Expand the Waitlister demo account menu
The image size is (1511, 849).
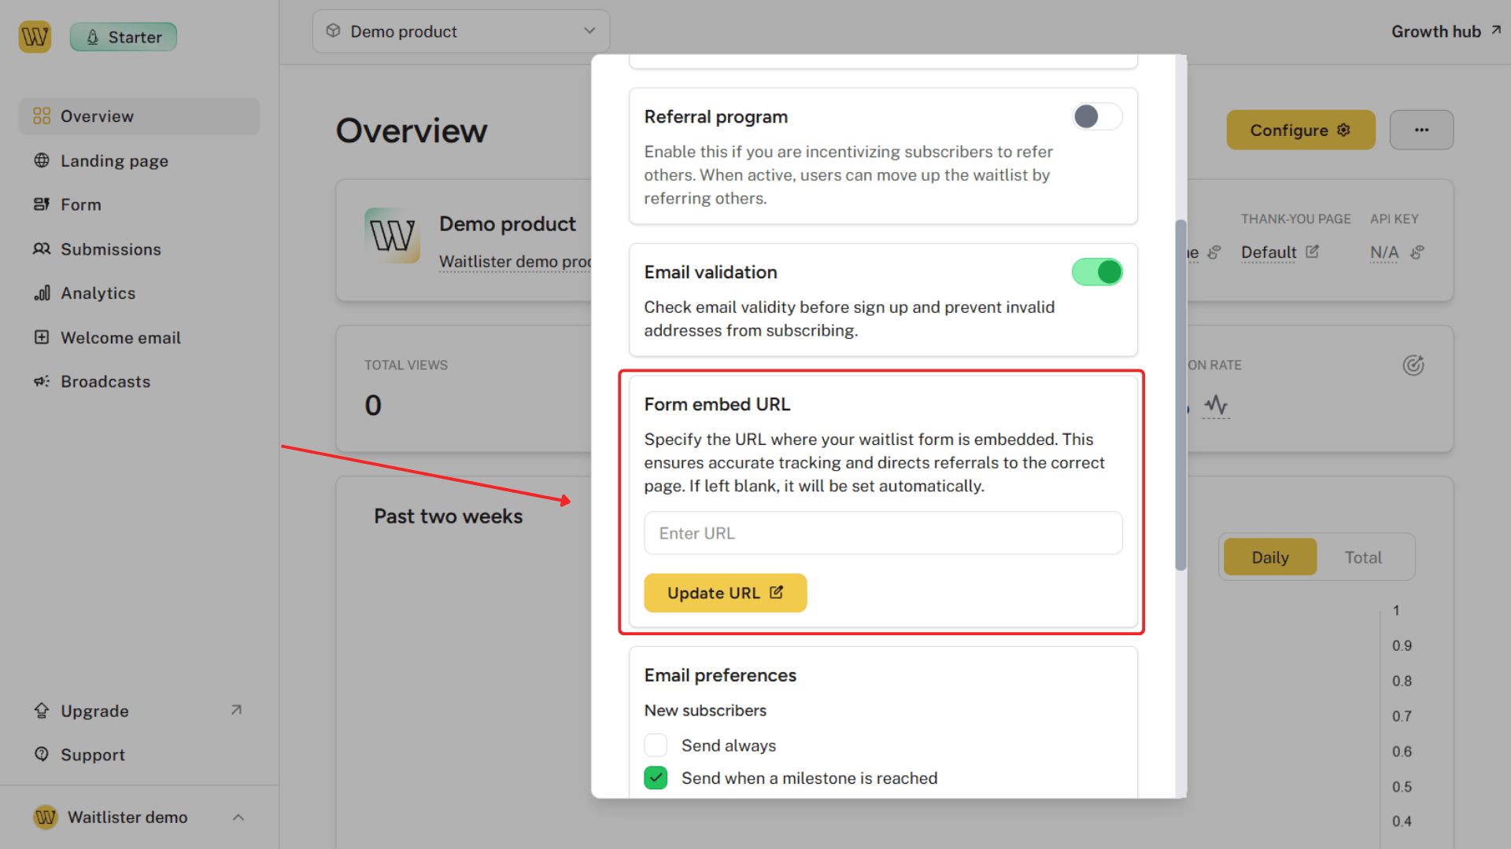(x=139, y=818)
